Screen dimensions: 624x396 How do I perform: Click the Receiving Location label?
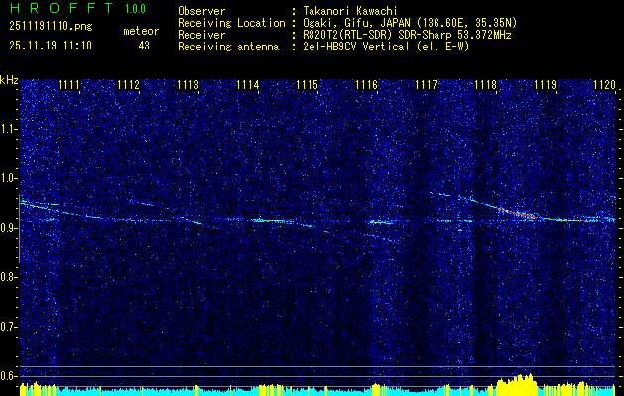231,23
